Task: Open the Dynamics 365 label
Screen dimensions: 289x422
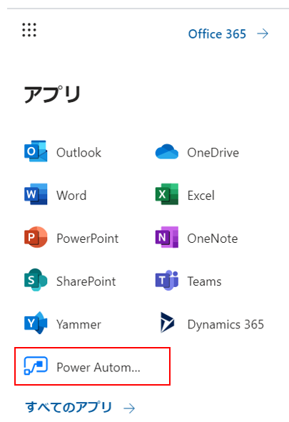Action: point(225,324)
